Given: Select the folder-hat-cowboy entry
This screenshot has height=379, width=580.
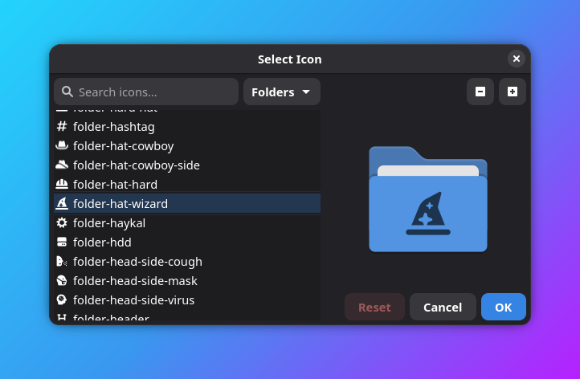Looking at the screenshot, I should coord(187,145).
